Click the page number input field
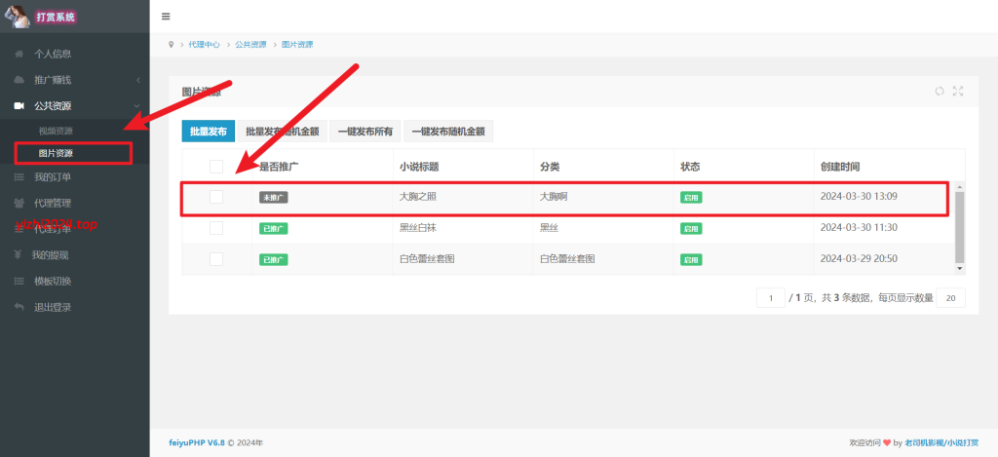The width and height of the screenshot is (998, 457). [x=770, y=297]
